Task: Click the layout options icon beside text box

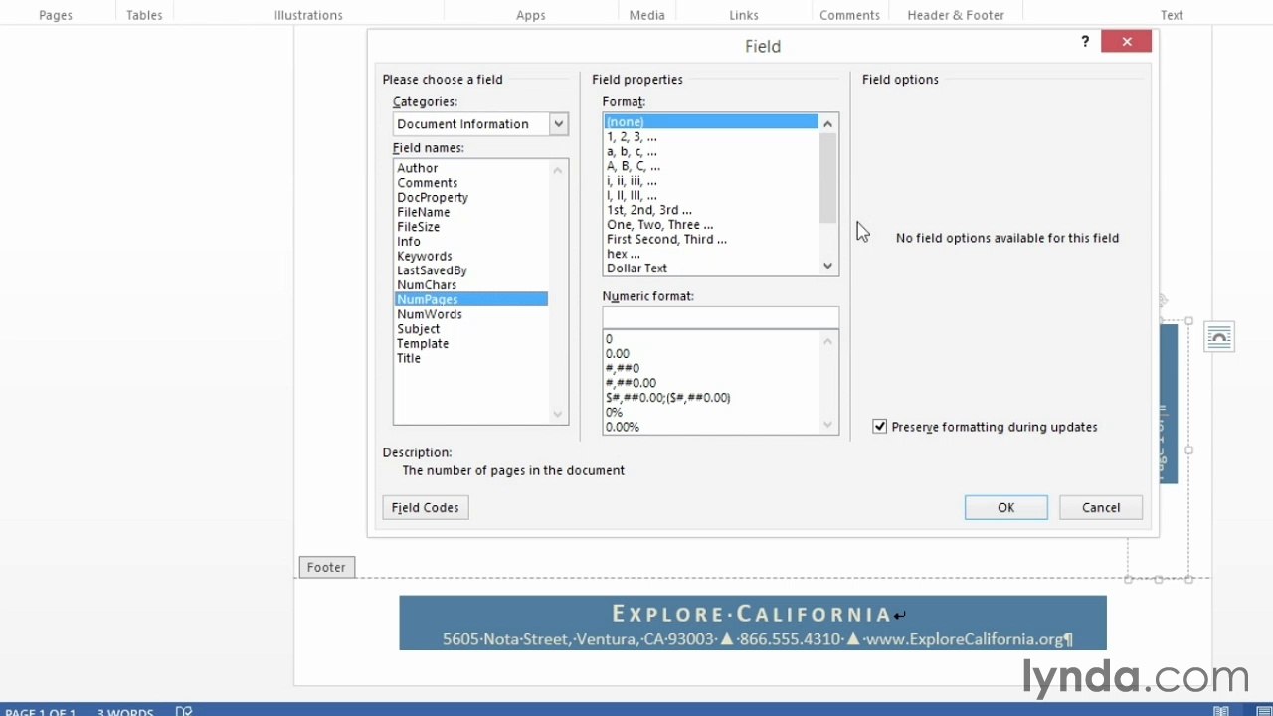Action: pos(1219,337)
